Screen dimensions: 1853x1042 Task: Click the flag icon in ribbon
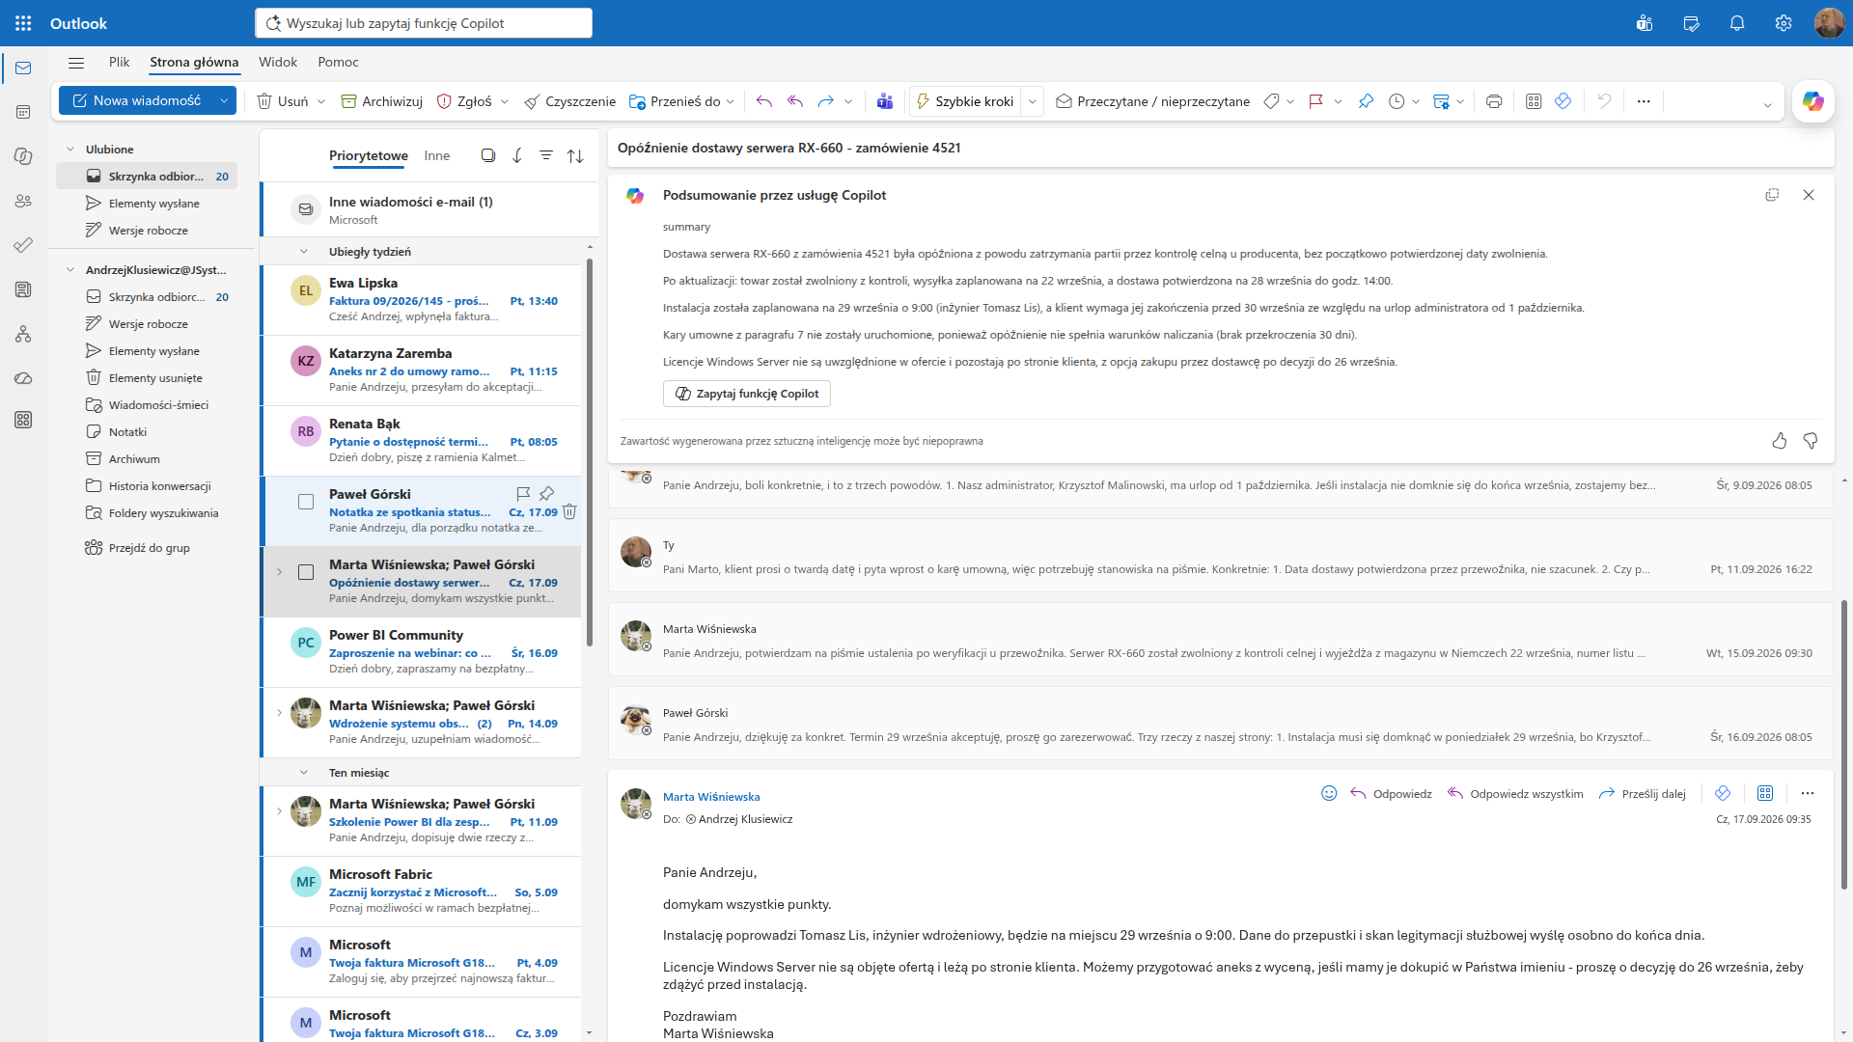(x=1315, y=101)
